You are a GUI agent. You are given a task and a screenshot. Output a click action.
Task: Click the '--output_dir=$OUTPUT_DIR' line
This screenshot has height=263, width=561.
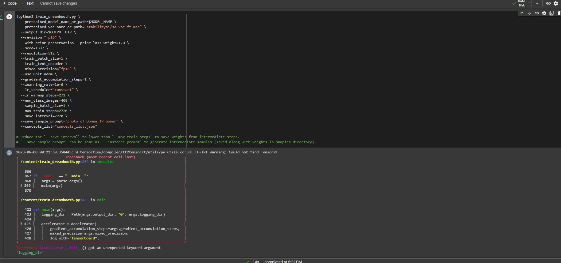click(x=48, y=32)
